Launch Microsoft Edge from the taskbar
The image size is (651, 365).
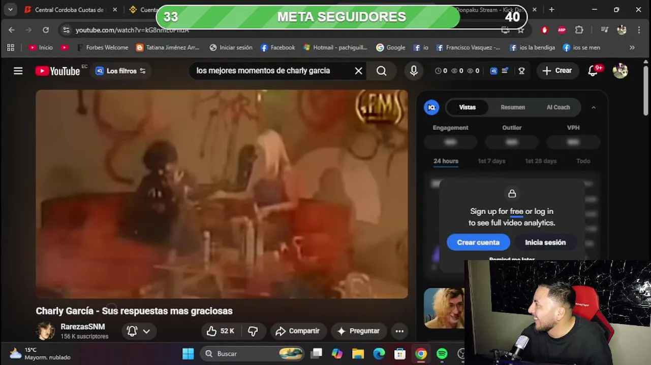point(379,354)
